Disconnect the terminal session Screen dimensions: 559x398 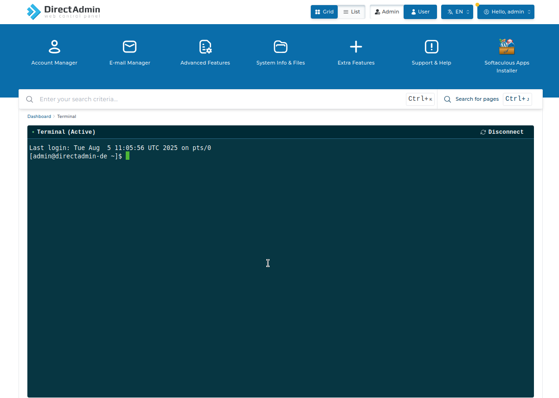(x=502, y=132)
